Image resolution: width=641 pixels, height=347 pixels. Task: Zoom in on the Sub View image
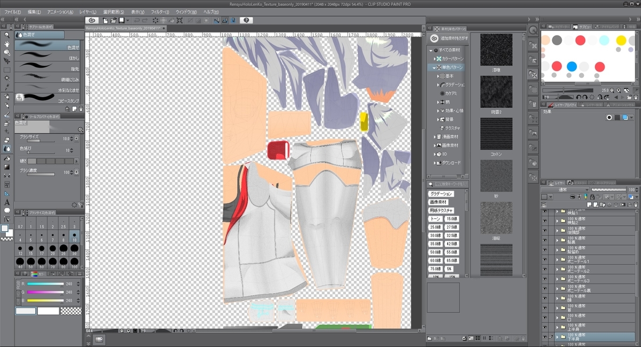619,90
